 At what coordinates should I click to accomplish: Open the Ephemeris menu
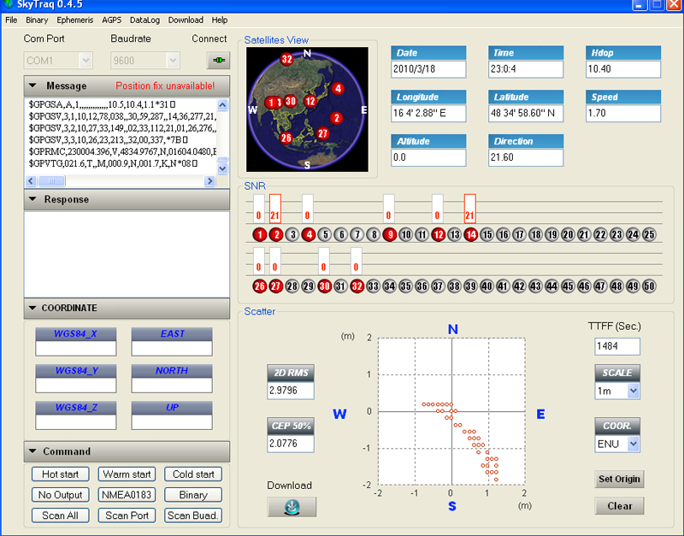[x=74, y=20]
